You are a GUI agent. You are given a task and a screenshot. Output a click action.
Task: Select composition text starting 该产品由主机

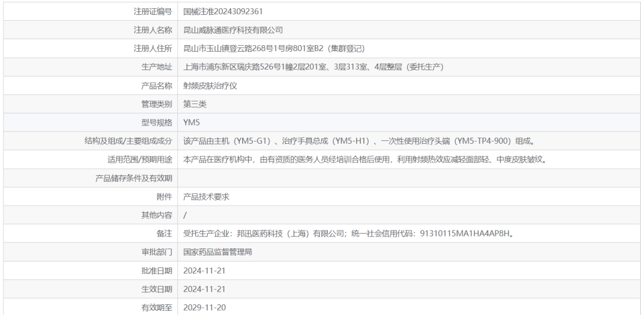click(x=359, y=141)
